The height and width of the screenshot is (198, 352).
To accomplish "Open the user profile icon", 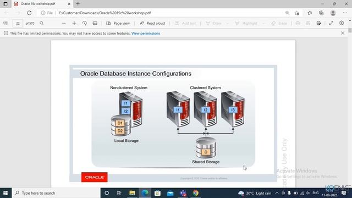I will click(x=333, y=13).
